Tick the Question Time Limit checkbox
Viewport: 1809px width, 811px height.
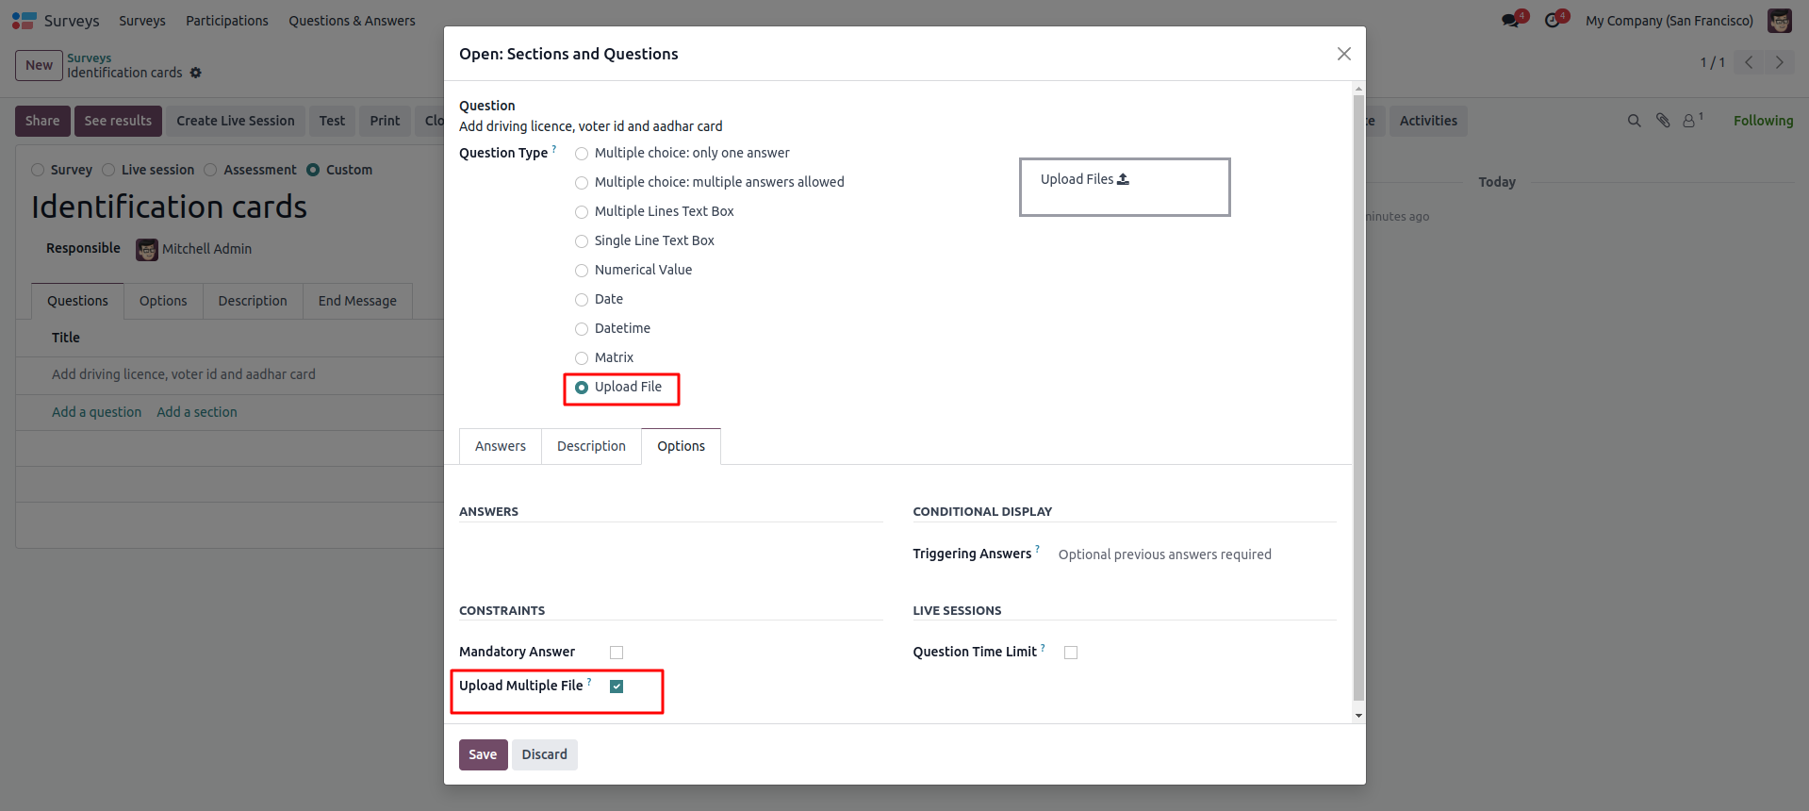[1071, 653]
